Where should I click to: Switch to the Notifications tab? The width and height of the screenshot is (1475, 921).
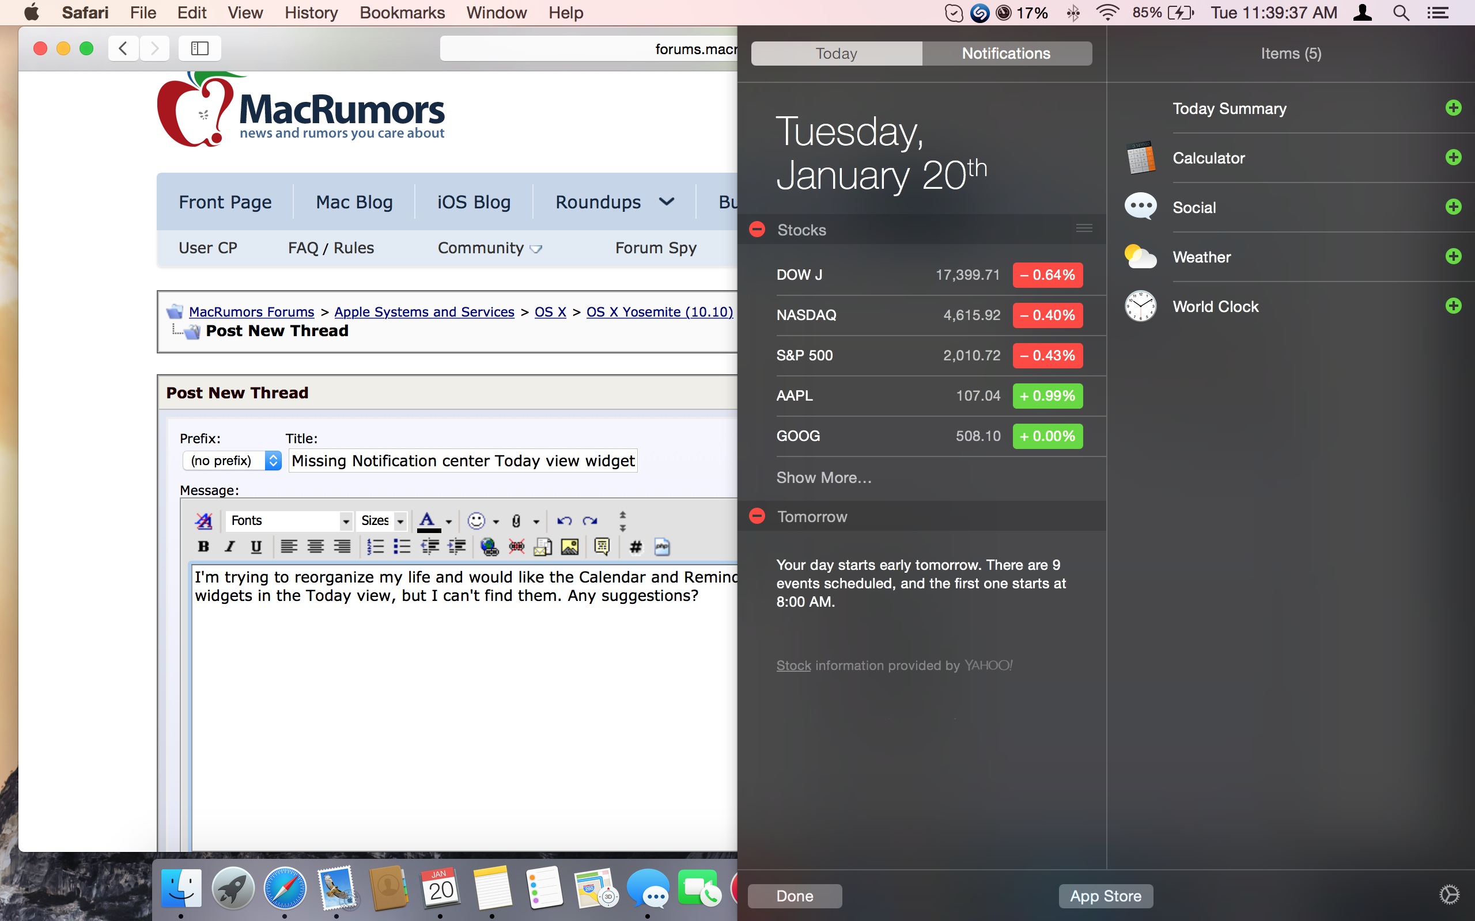[x=1005, y=54]
